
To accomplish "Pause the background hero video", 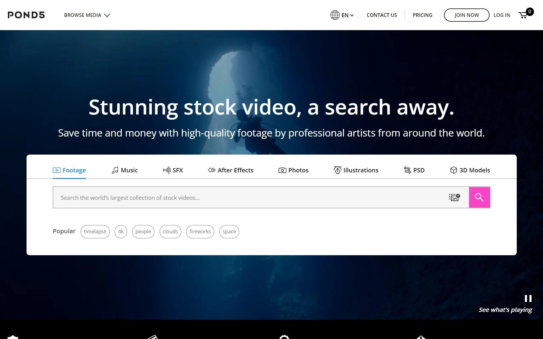I will (x=528, y=298).
